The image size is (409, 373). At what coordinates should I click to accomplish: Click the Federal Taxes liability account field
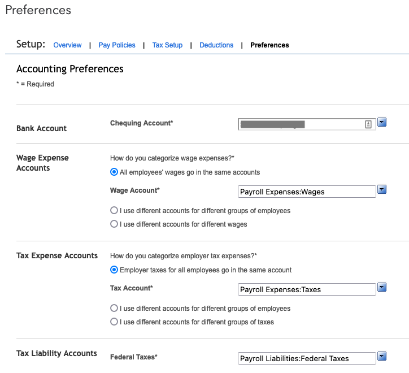pos(307,358)
